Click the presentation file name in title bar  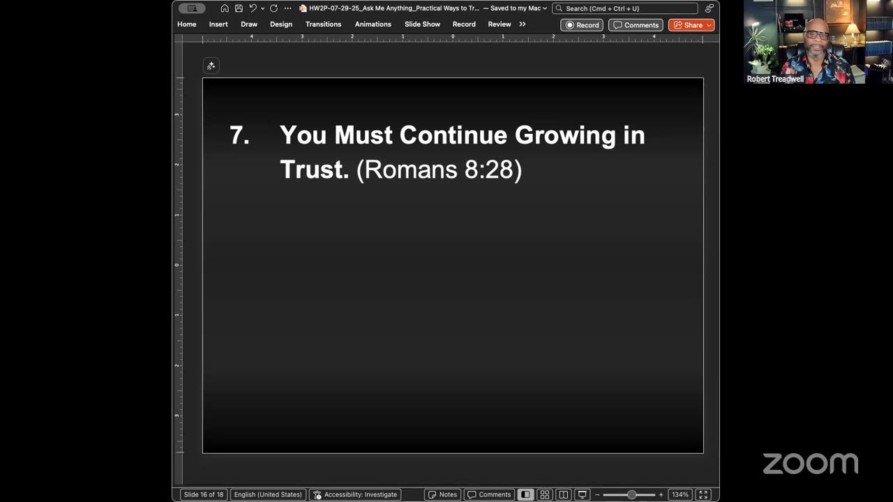[394, 8]
